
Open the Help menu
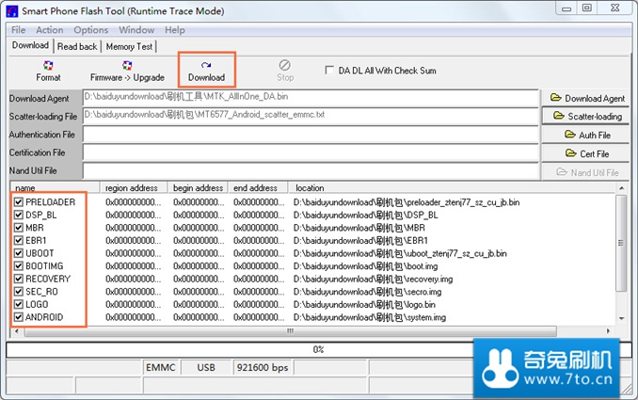click(x=174, y=30)
